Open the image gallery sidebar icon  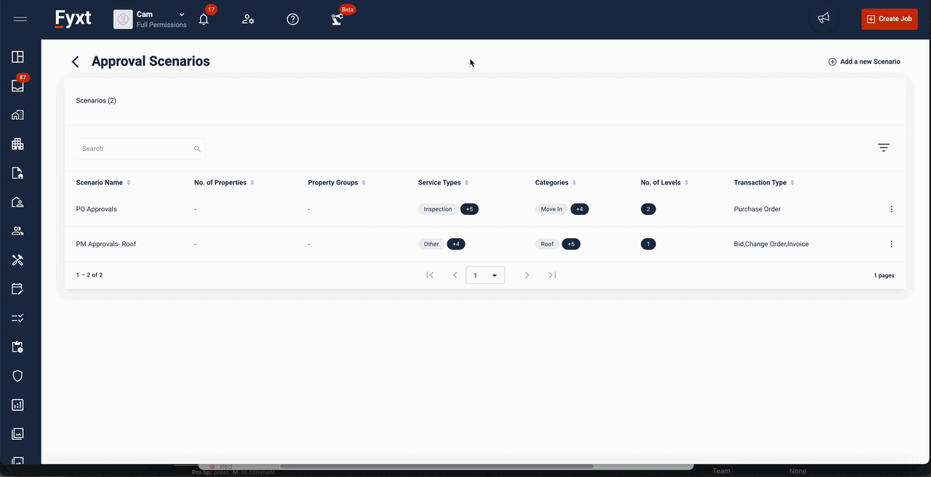pyautogui.click(x=18, y=434)
